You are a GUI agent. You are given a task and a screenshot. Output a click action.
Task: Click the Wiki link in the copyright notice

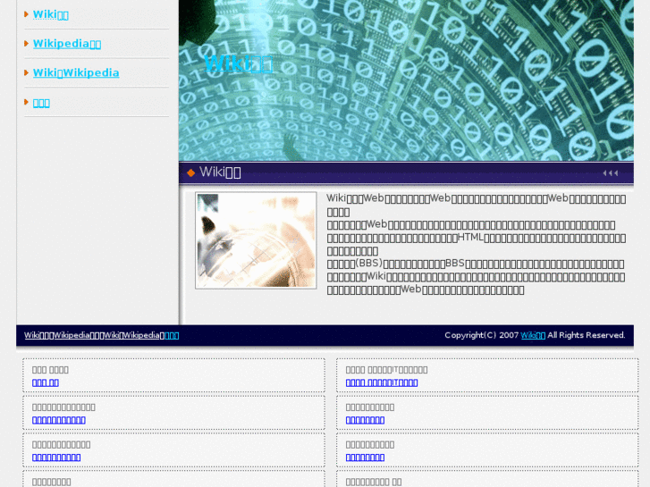pyautogui.click(x=533, y=335)
